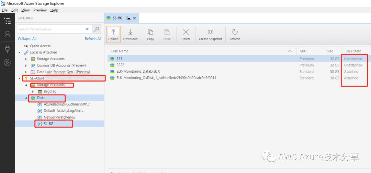Collapse the Local & Attached node
Viewport: 371px width, 173px height.
click(20, 52)
